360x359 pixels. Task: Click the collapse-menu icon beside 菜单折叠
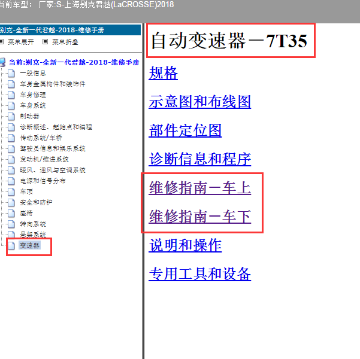(x=46, y=42)
